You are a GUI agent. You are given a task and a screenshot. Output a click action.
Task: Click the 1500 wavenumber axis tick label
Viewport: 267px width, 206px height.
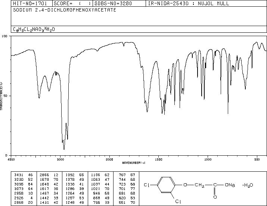(x=159, y=159)
